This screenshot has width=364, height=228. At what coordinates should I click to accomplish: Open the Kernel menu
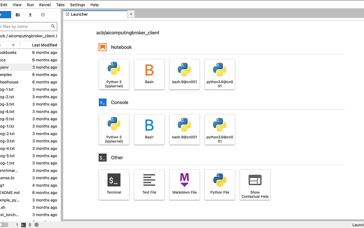pos(45,5)
